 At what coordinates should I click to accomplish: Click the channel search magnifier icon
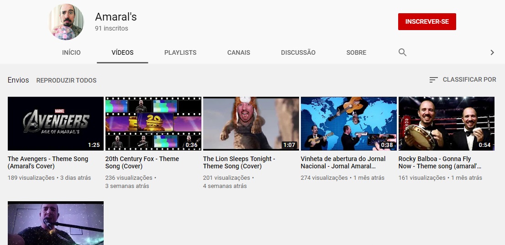(x=402, y=52)
